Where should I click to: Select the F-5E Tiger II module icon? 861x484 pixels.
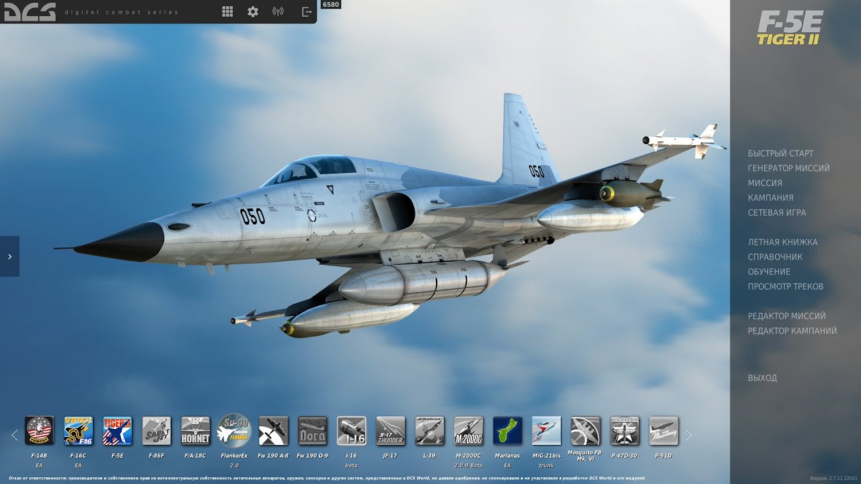point(117,430)
